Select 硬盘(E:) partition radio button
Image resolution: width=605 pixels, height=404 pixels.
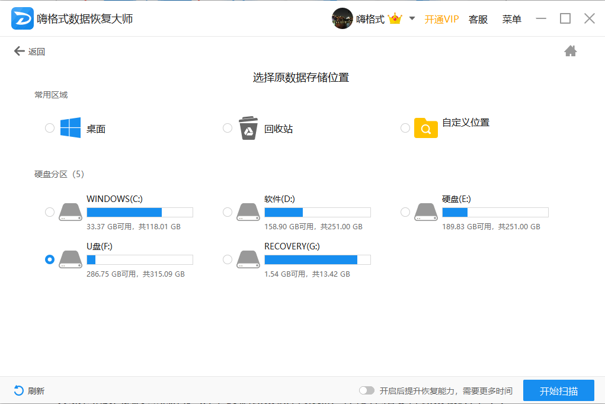pos(405,212)
